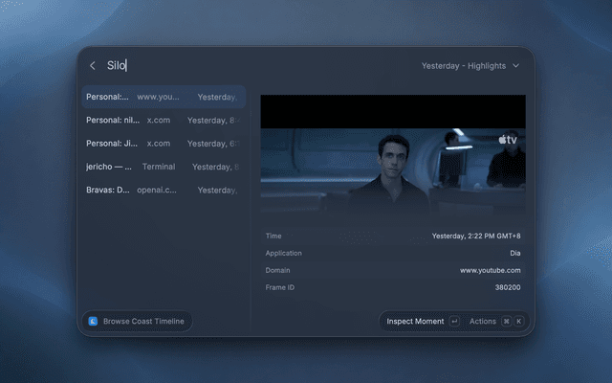Choose the jericho Terminal result
612x383 pixels.
164,167
